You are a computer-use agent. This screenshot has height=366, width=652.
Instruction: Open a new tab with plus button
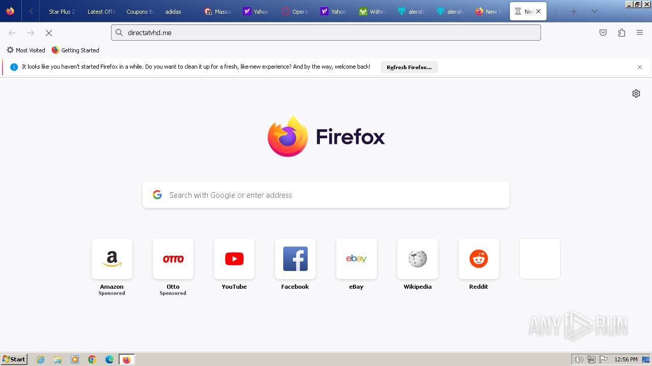pos(574,11)
